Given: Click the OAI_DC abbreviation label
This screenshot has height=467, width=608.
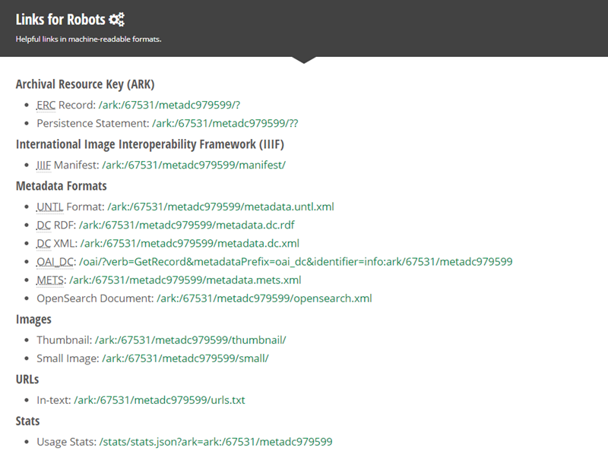Looking at the screenshot, I should point(53,261).
